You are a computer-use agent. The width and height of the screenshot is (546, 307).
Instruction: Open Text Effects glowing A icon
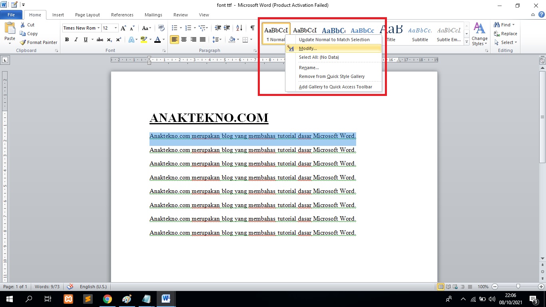tap(131, 40)
